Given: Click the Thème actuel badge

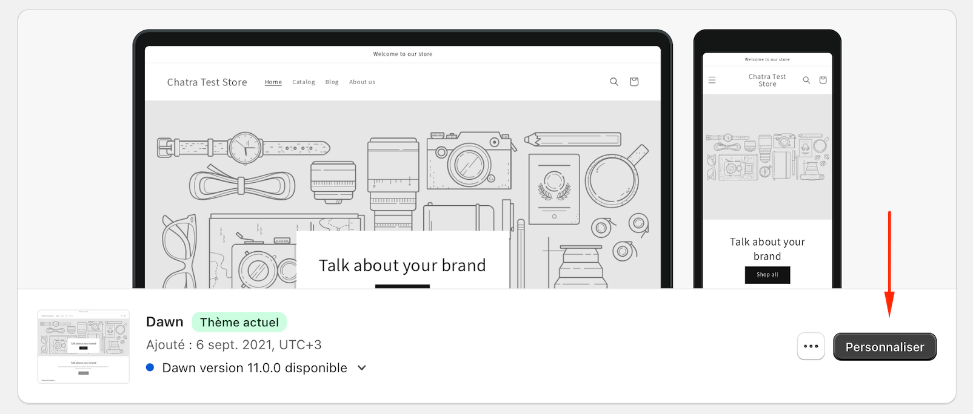Looking at the screenshot, I should (x=239, y=323).
